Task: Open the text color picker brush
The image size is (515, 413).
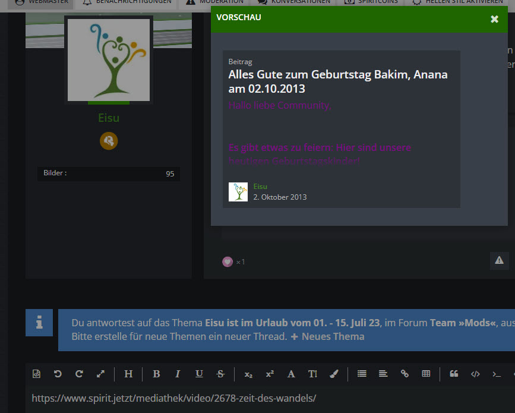Action: point(334,374)
